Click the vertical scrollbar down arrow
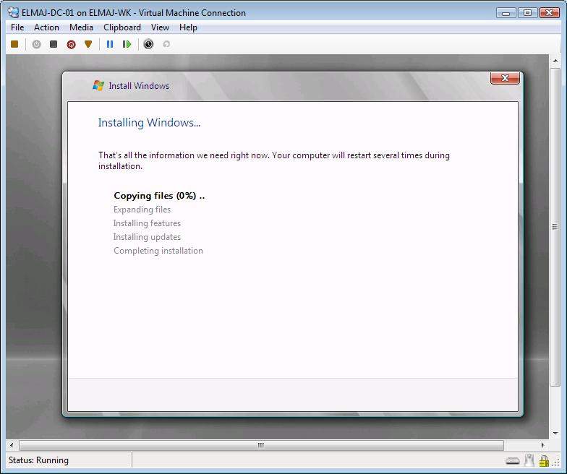 click(555, 433)
